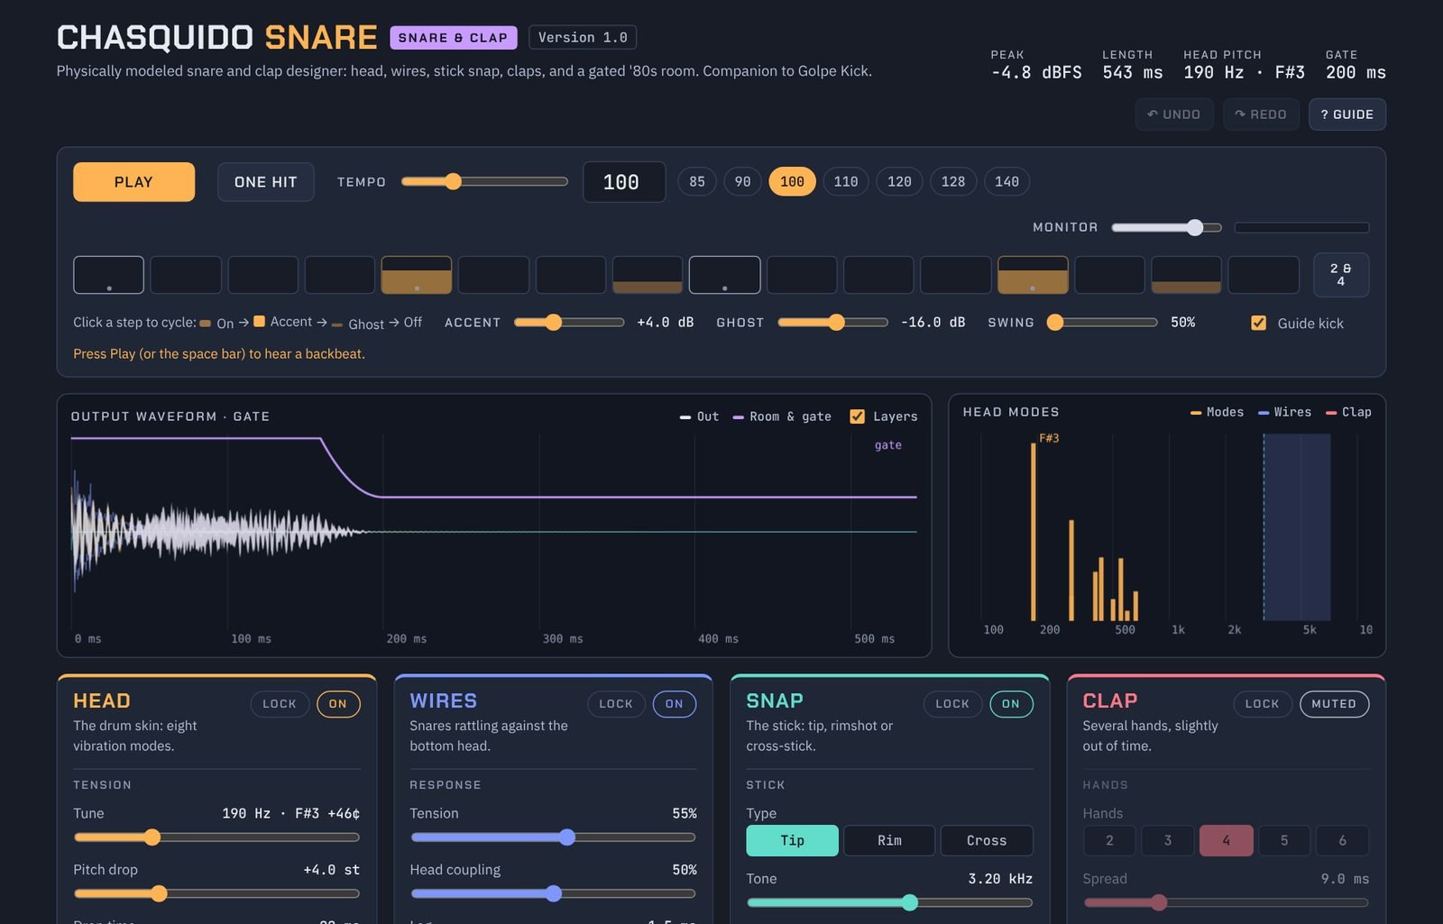Click the tempo value field showing 100
The width and height of the screenshot is (1443, 924).
pos(624,182)
